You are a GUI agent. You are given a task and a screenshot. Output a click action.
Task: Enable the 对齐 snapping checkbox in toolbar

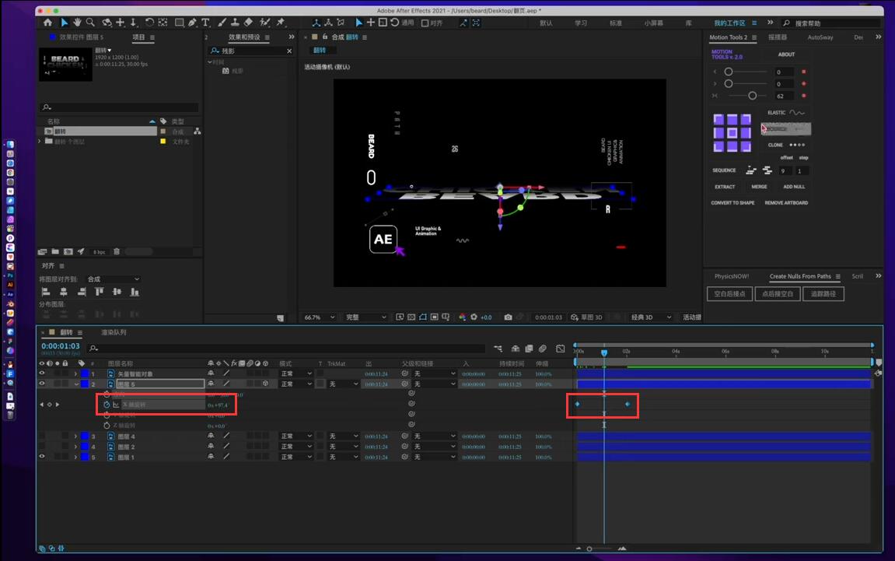(x=425, y=23)
